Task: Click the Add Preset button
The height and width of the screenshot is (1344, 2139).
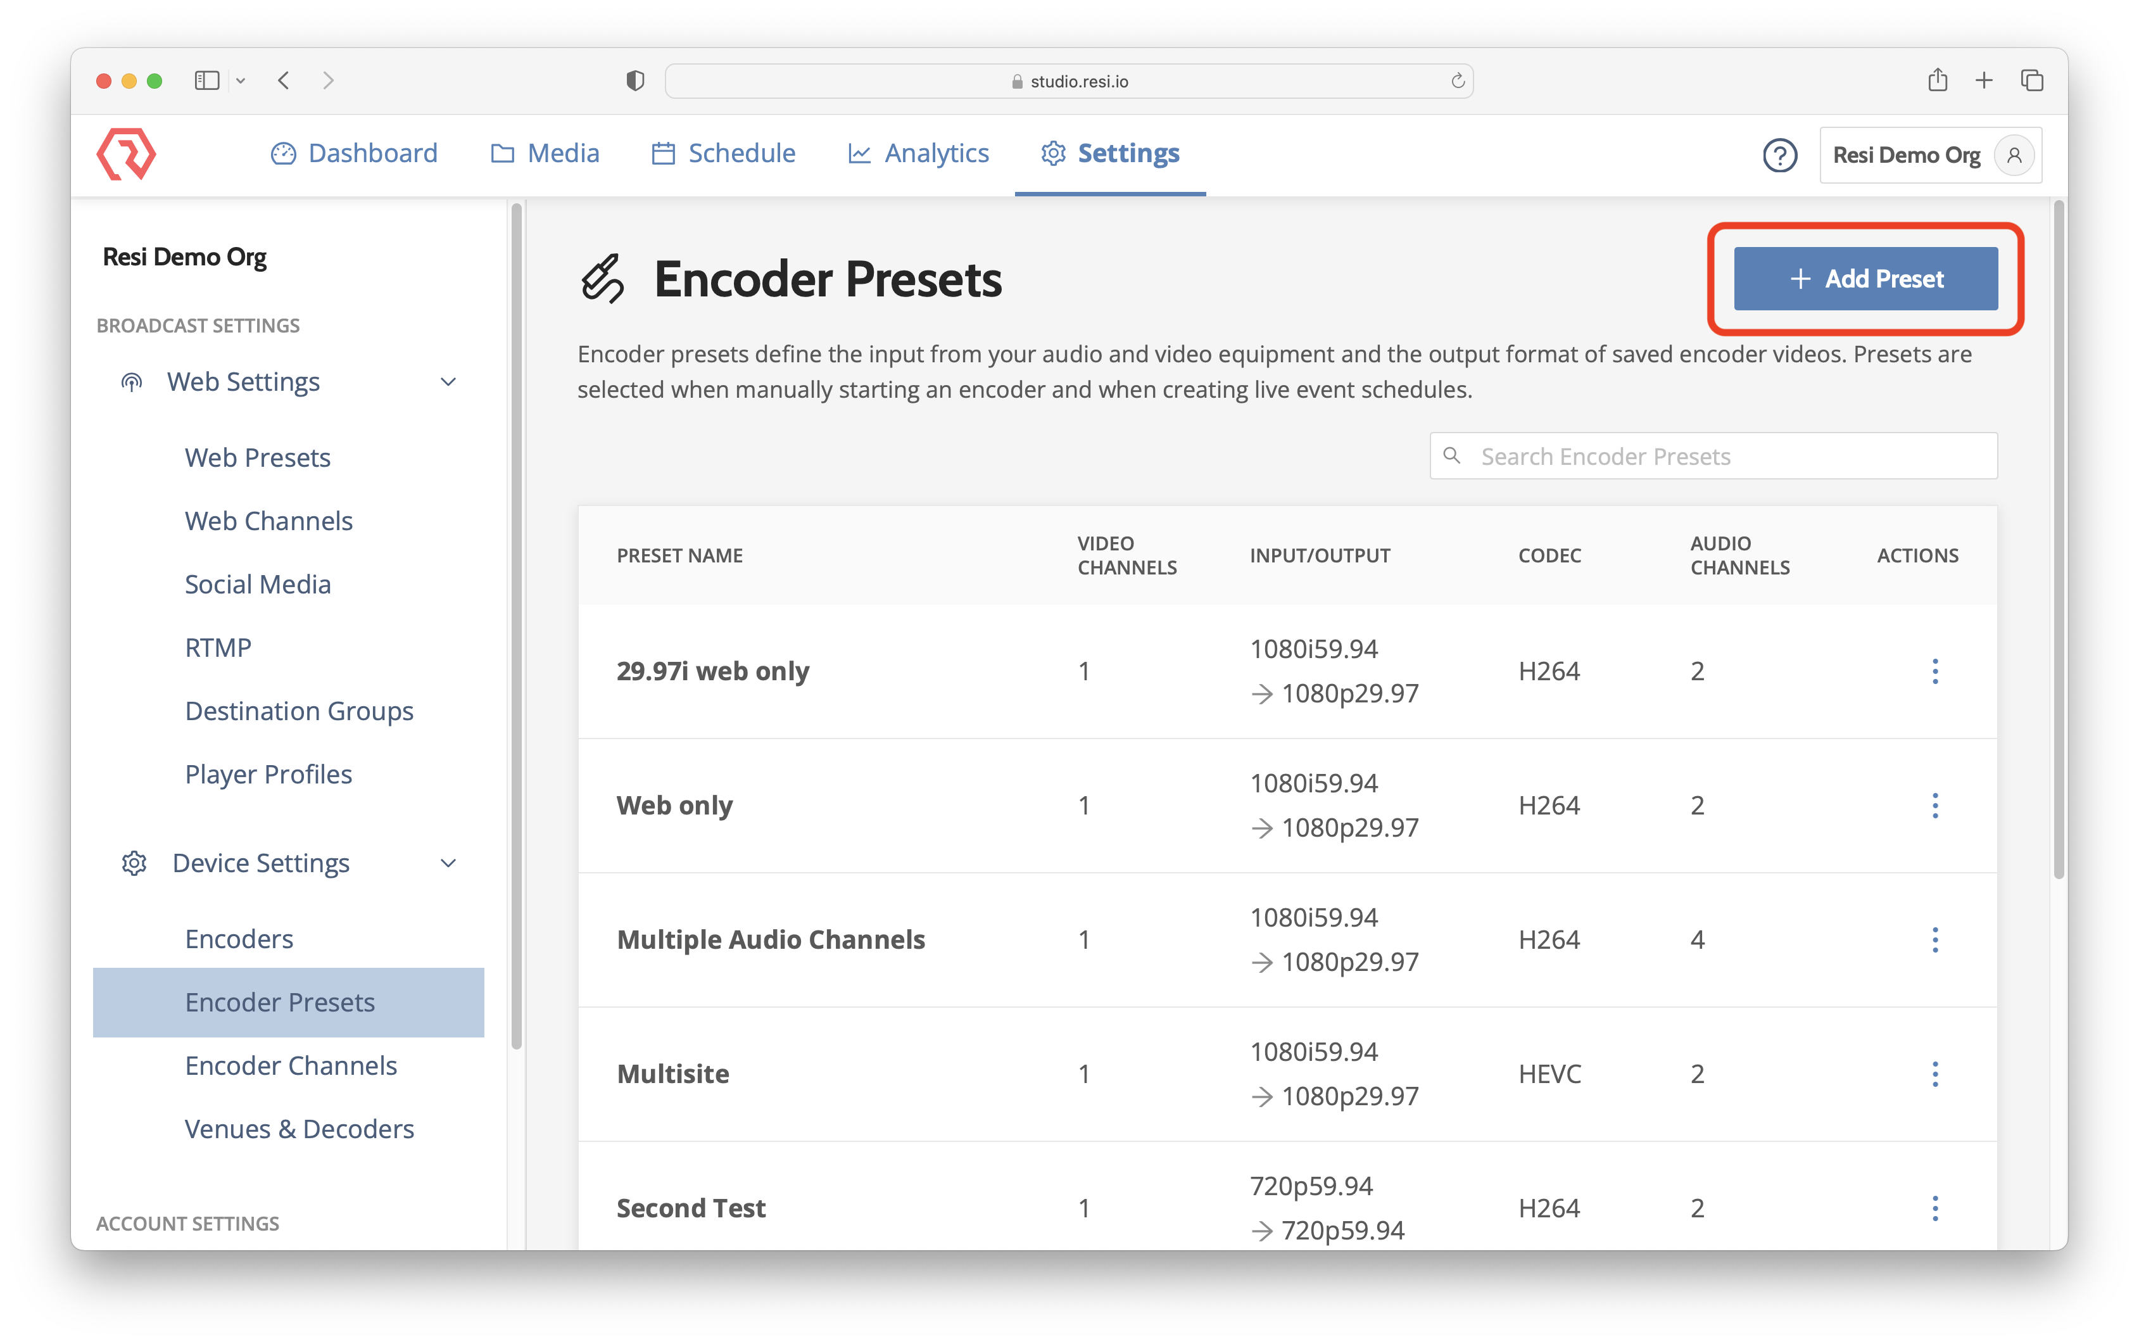Action: 1865,279
